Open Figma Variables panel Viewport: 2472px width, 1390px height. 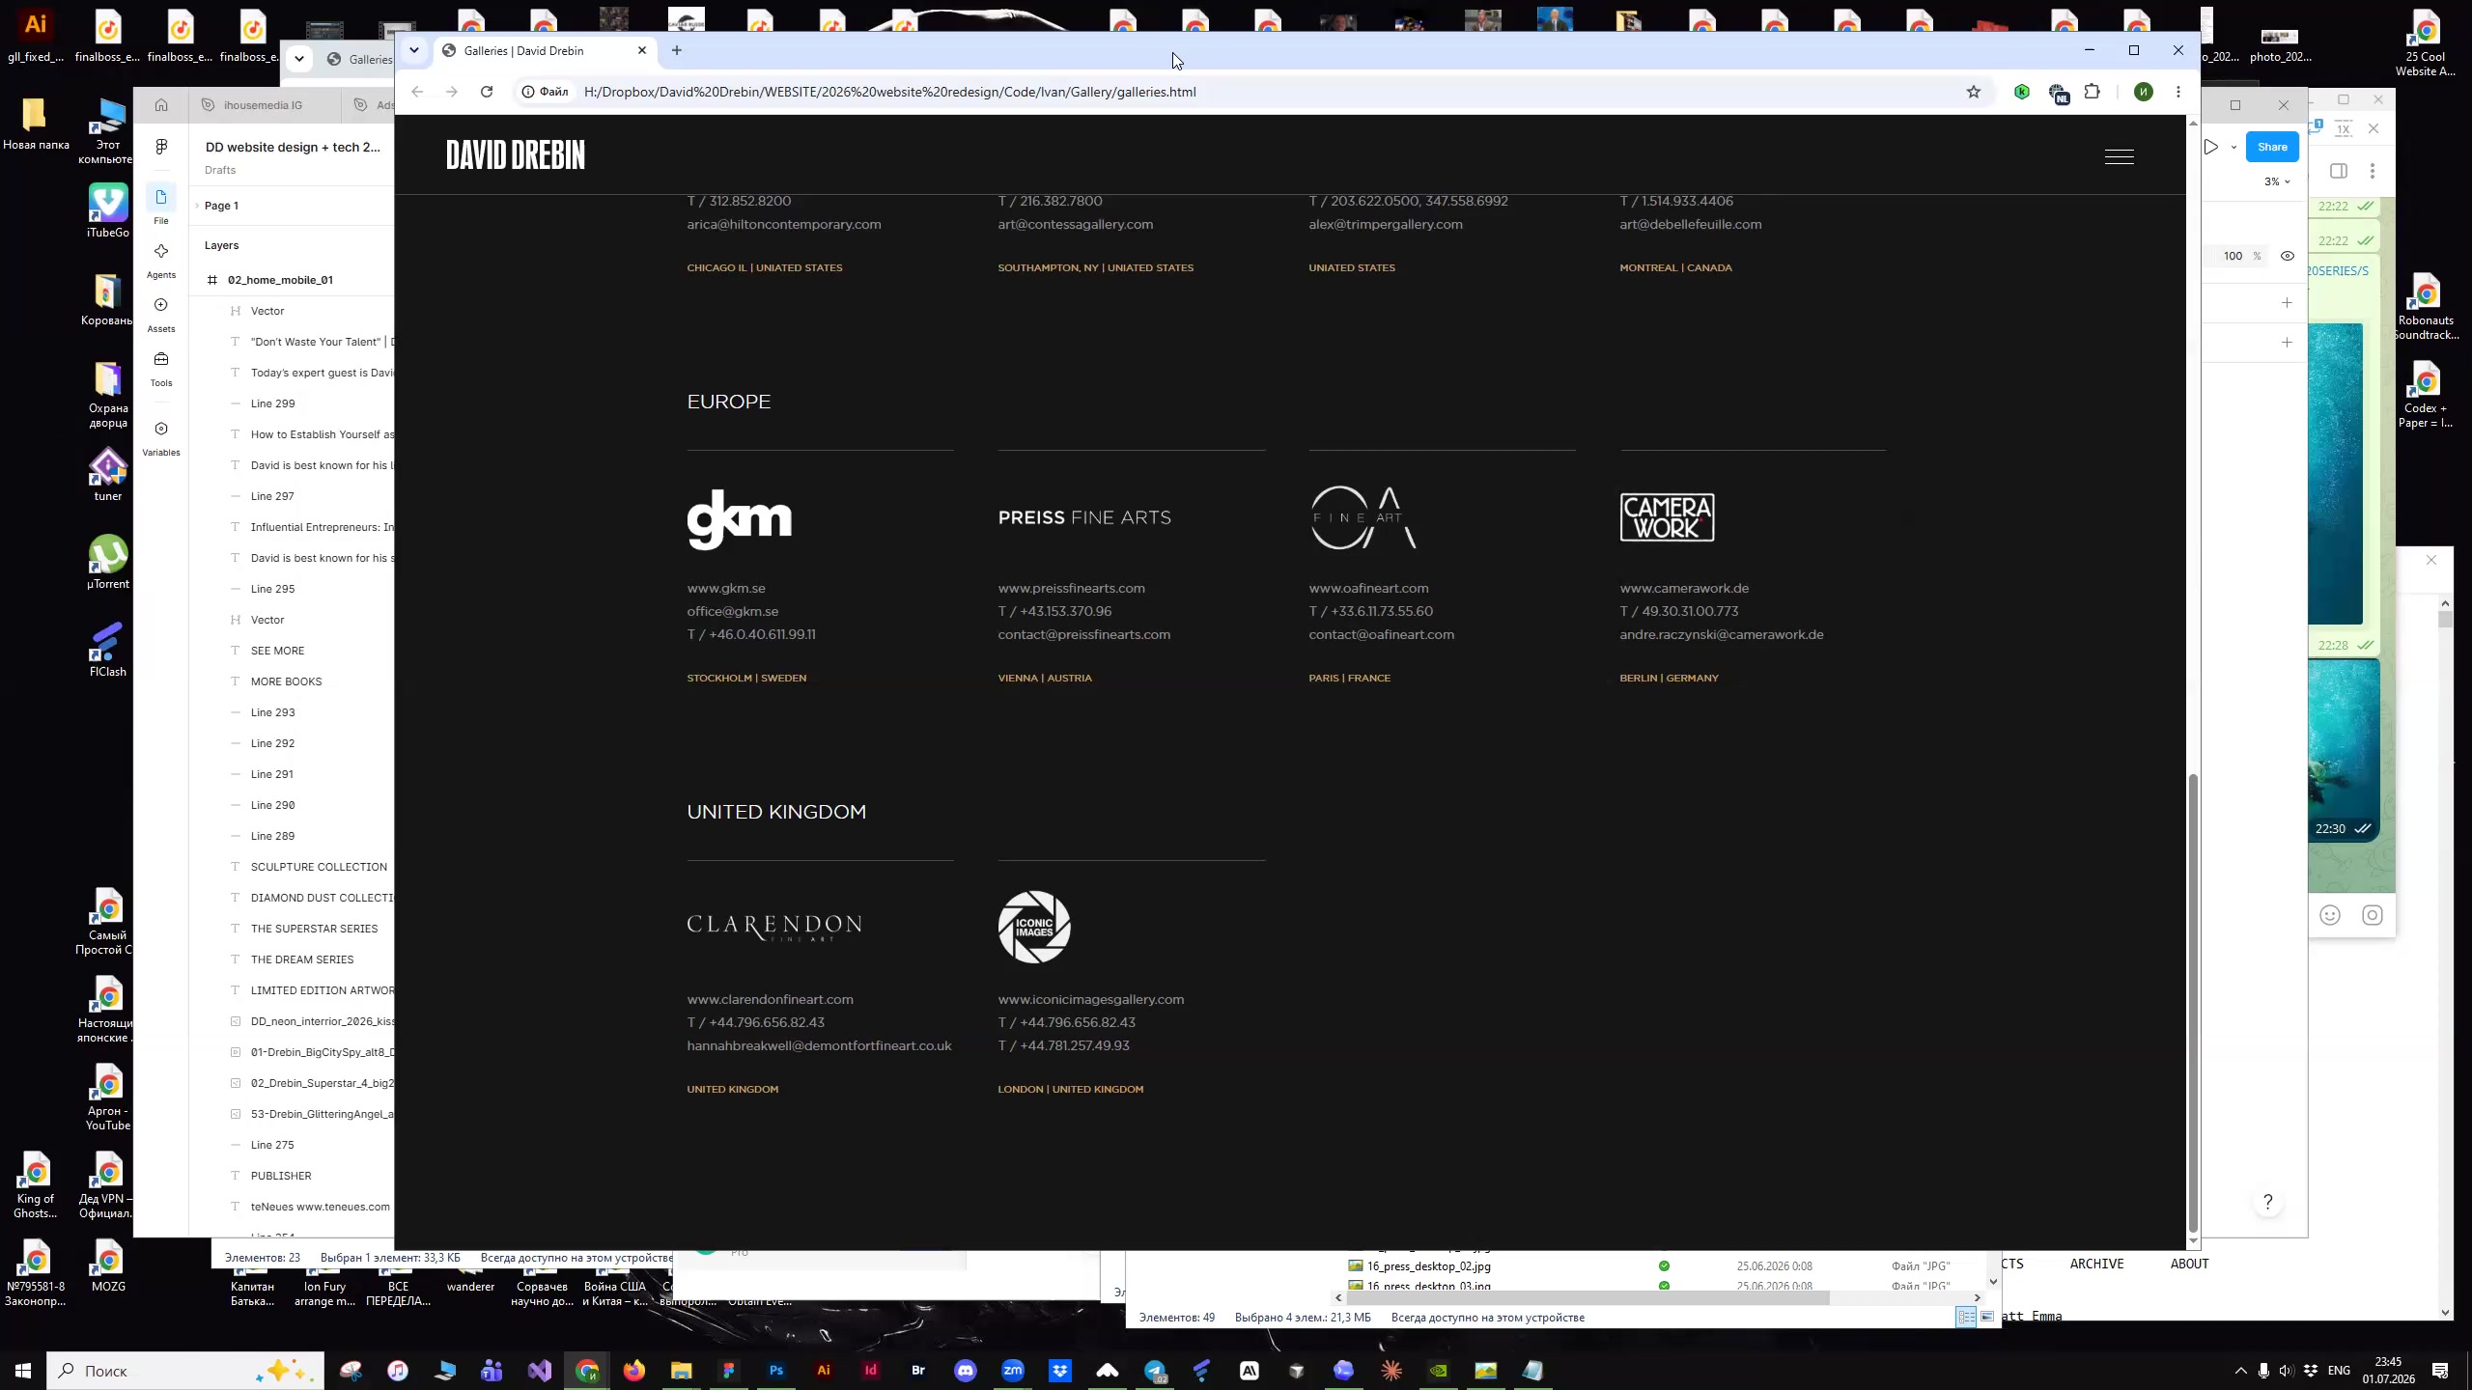[161, 438]
